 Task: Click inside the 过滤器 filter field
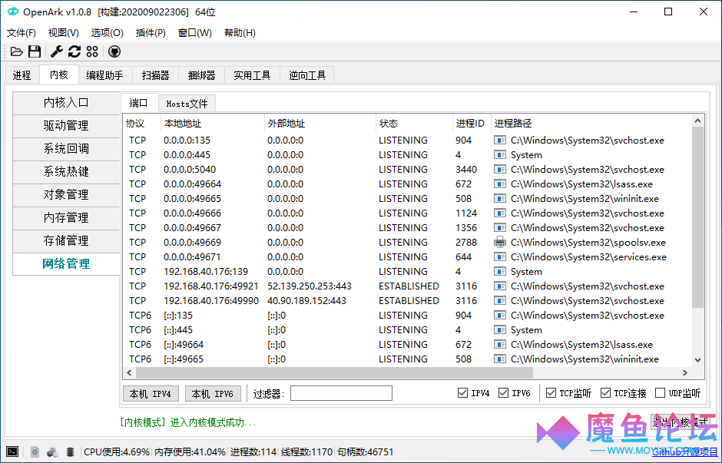[341, 393]
